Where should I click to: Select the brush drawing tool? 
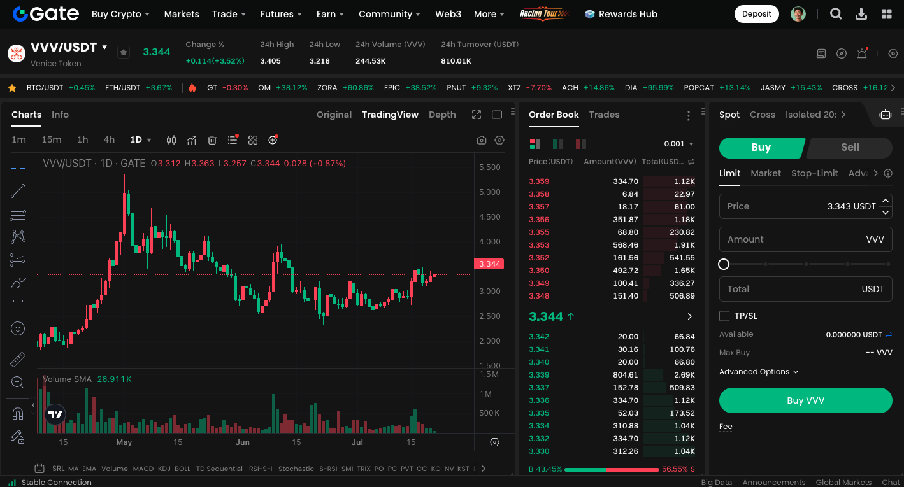click(18, 283)
